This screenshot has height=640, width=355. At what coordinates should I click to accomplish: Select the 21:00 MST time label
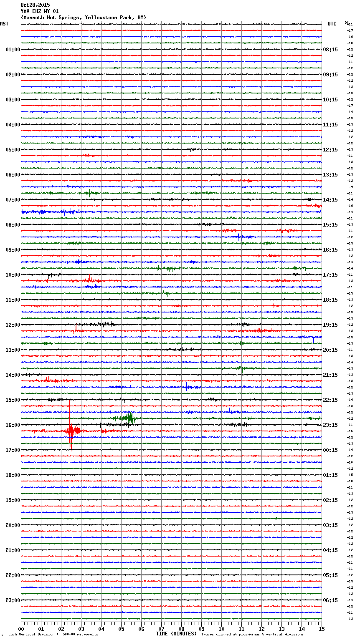[x=13, y=550]
